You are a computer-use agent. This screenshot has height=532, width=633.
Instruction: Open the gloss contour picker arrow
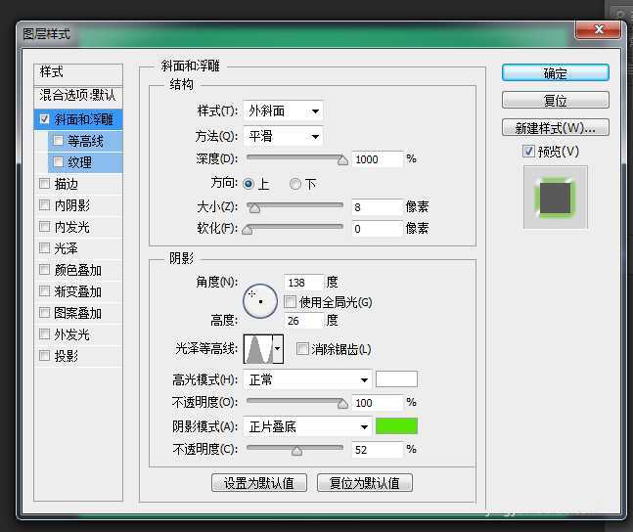point(278,348)
